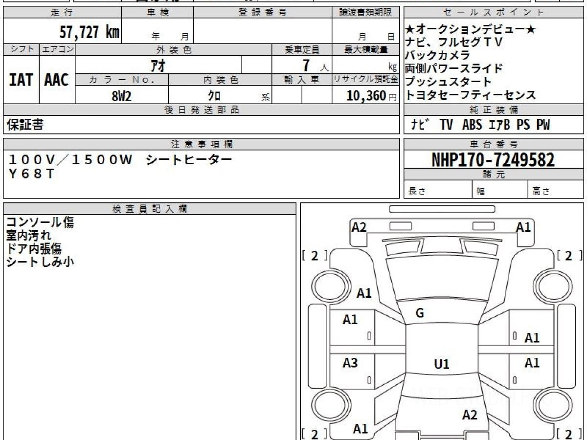587x440 pixels.
Task: Click the U1 dent mark on the roof
Action: (x=441, y=364)
